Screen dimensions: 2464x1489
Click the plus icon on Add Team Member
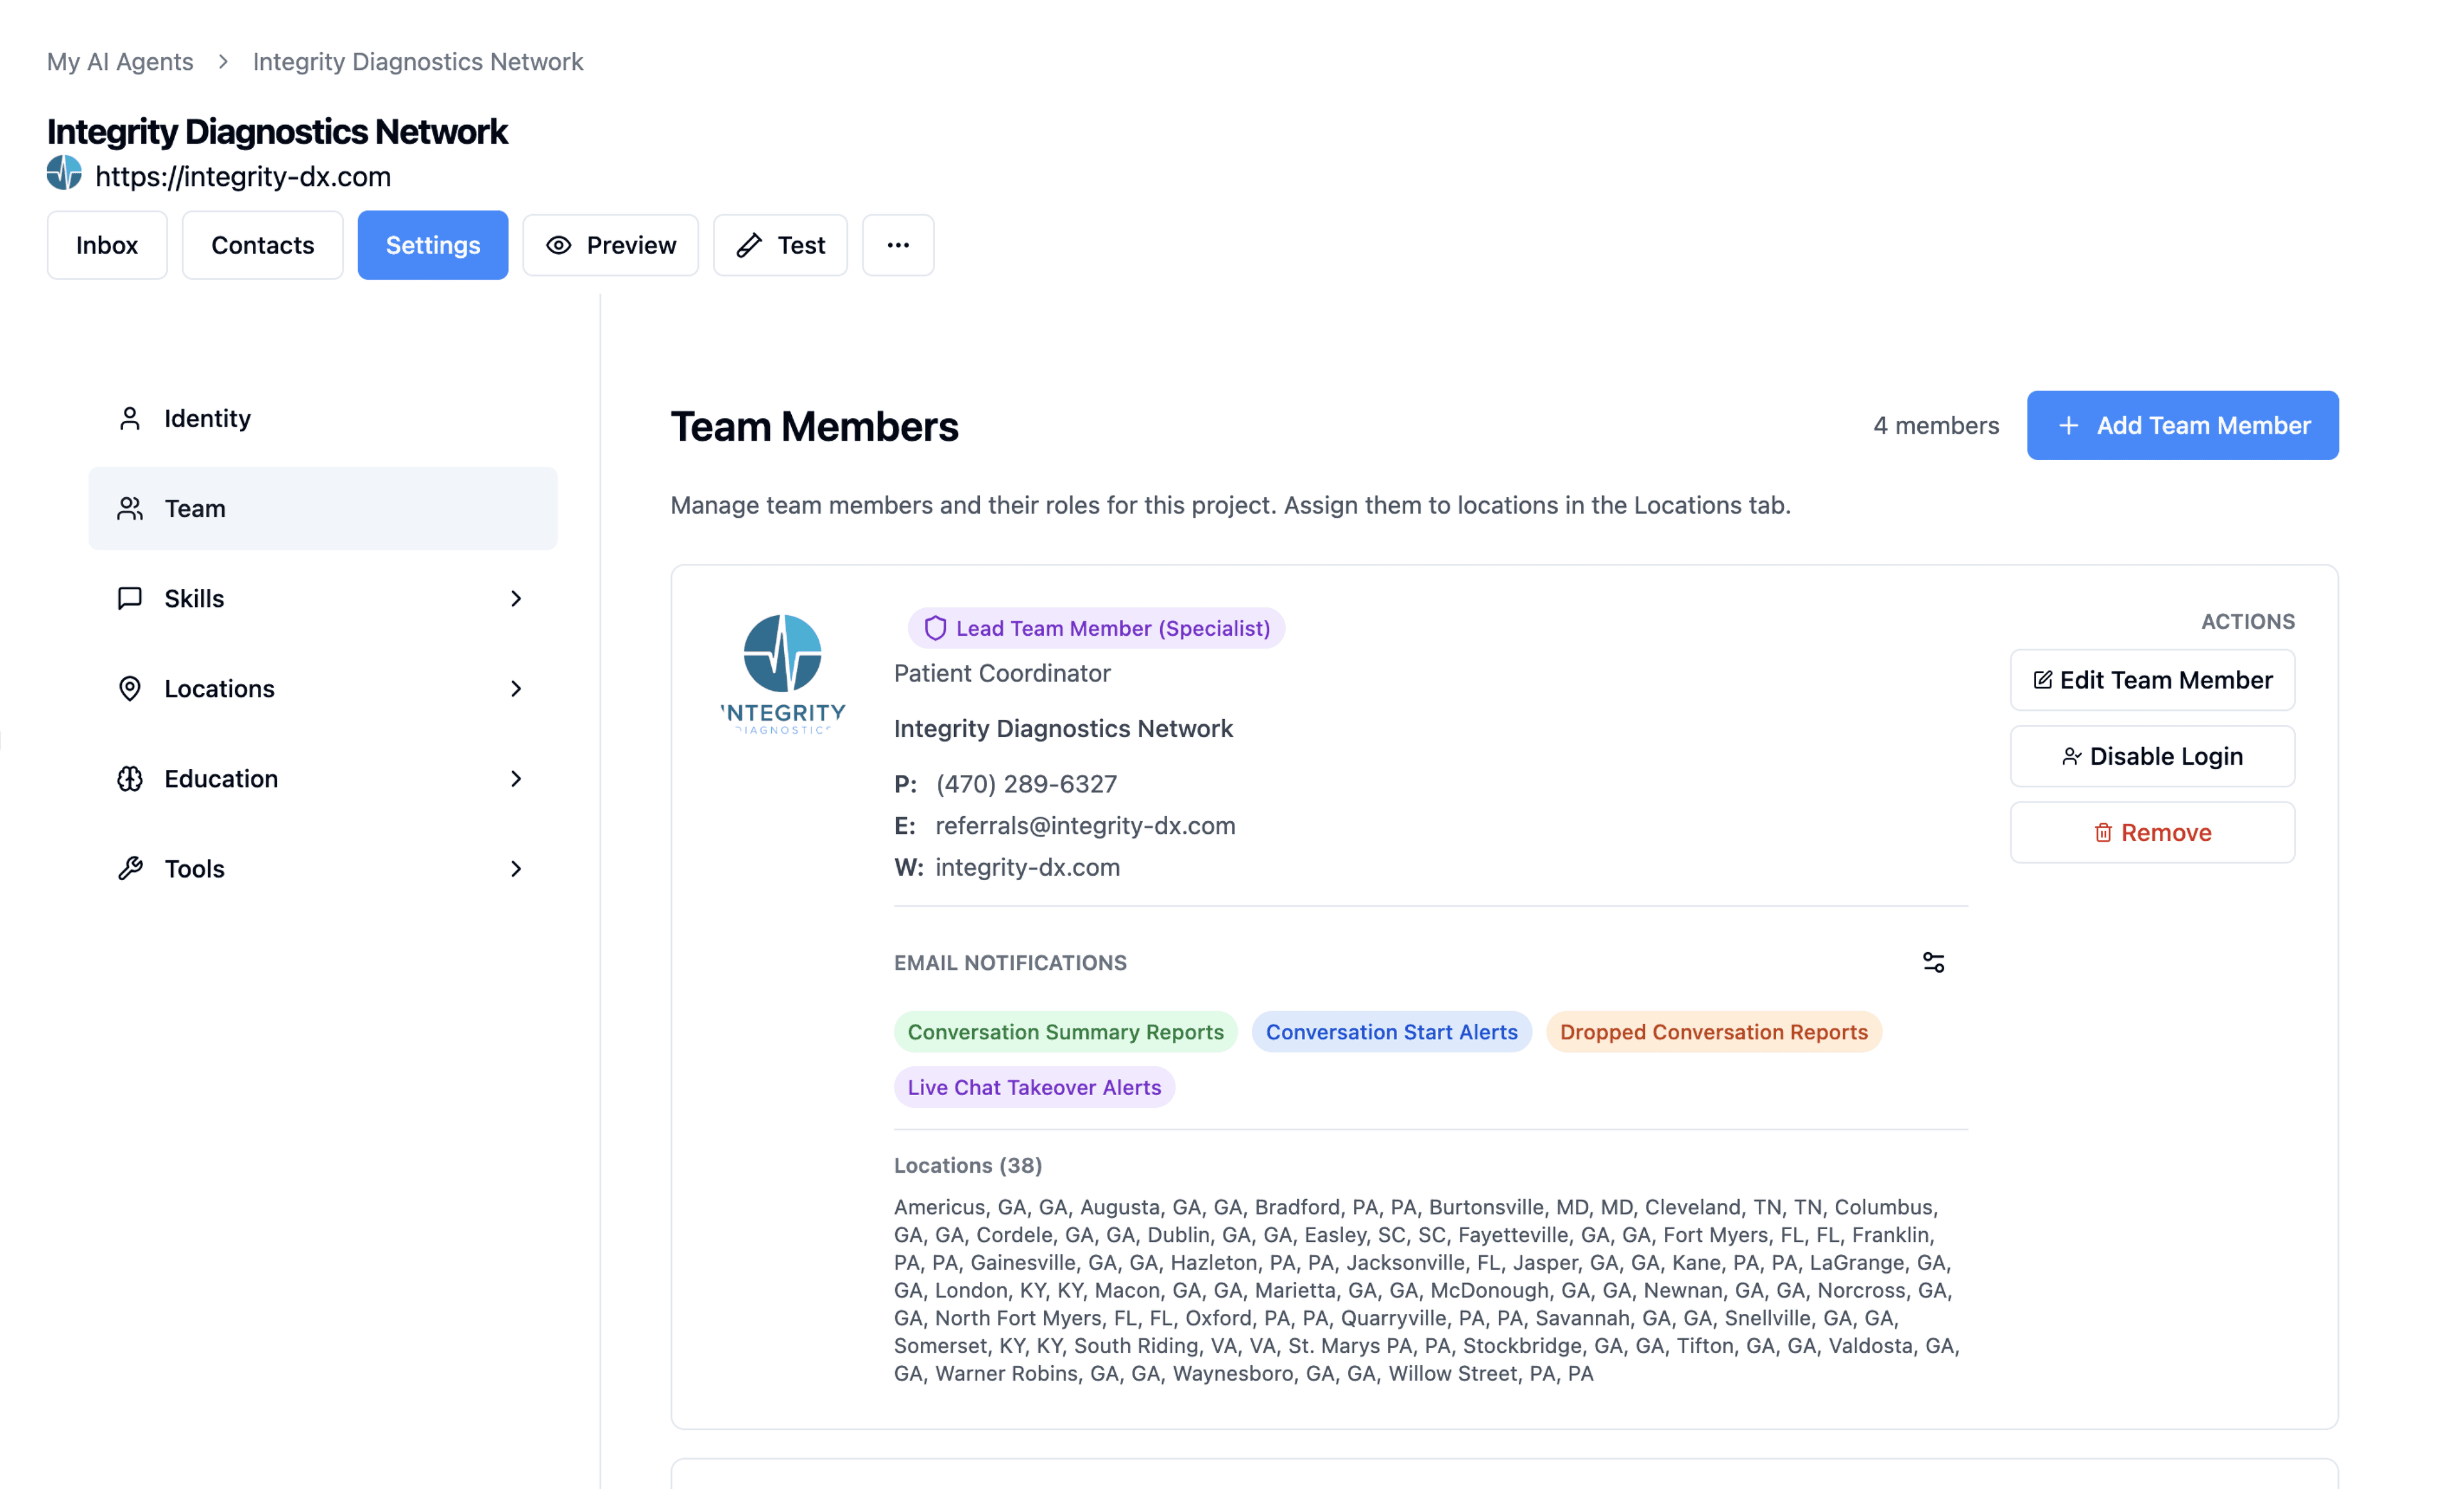(2069, 426)
